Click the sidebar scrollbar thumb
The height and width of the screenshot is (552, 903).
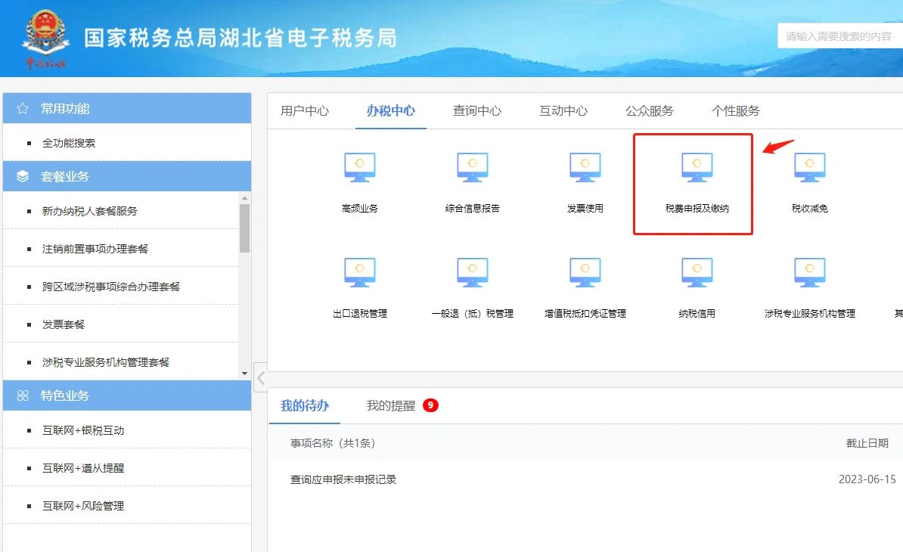pyautogui.click(x=245, y=228)
